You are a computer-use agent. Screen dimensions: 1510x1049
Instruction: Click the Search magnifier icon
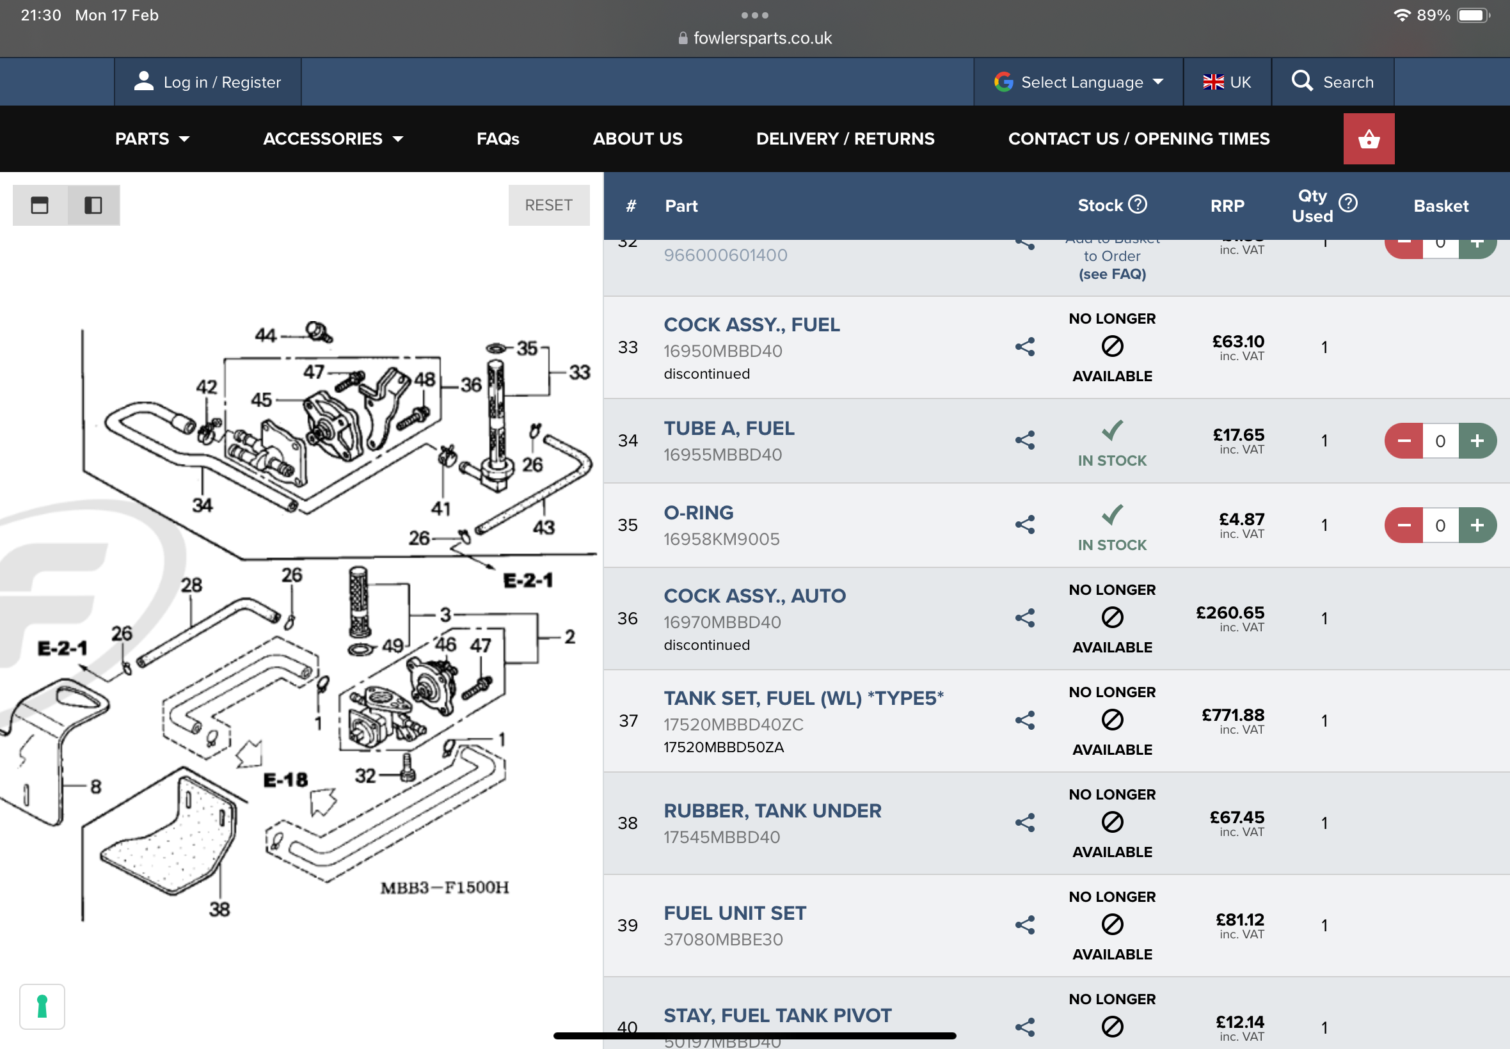coord(1301,81)
